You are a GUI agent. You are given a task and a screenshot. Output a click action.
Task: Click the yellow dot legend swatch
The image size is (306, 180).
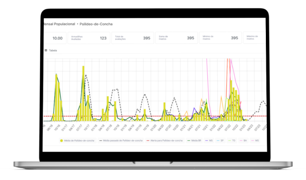pos(61,140)
